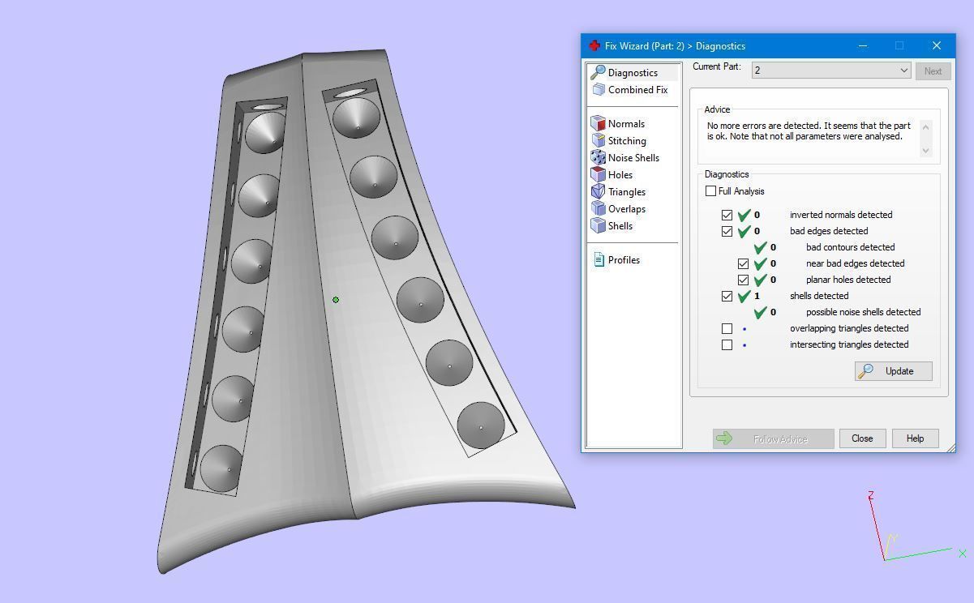Image resolution: width=974 pixels, height=603 pixels.
Task: Minimize the Fix Wizard window
Action: [x=863, y=45]
